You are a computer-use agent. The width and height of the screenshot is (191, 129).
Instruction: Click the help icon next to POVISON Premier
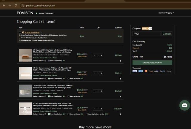pyautogui.click(x=41, y=32)
